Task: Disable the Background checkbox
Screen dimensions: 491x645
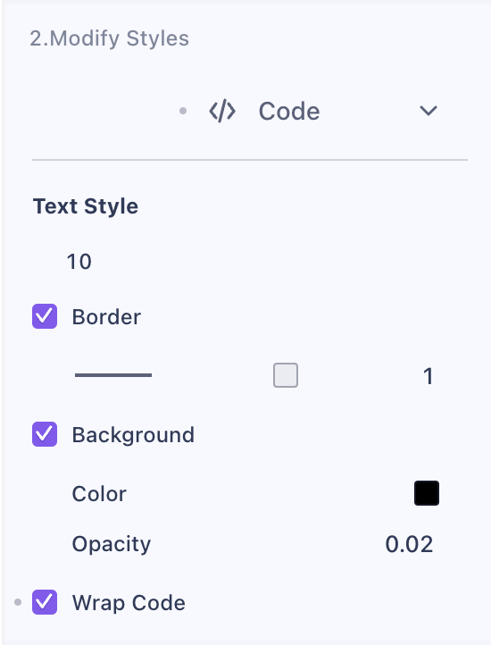Action: (45, 434)
